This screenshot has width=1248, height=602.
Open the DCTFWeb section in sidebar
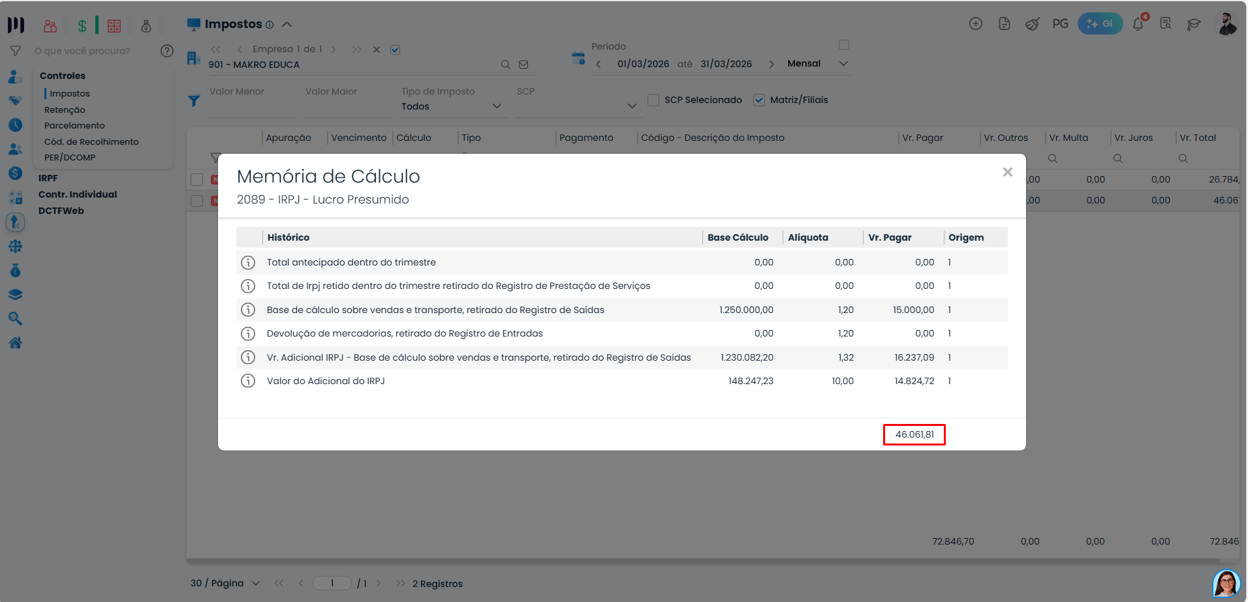click(x=61, y=211)
